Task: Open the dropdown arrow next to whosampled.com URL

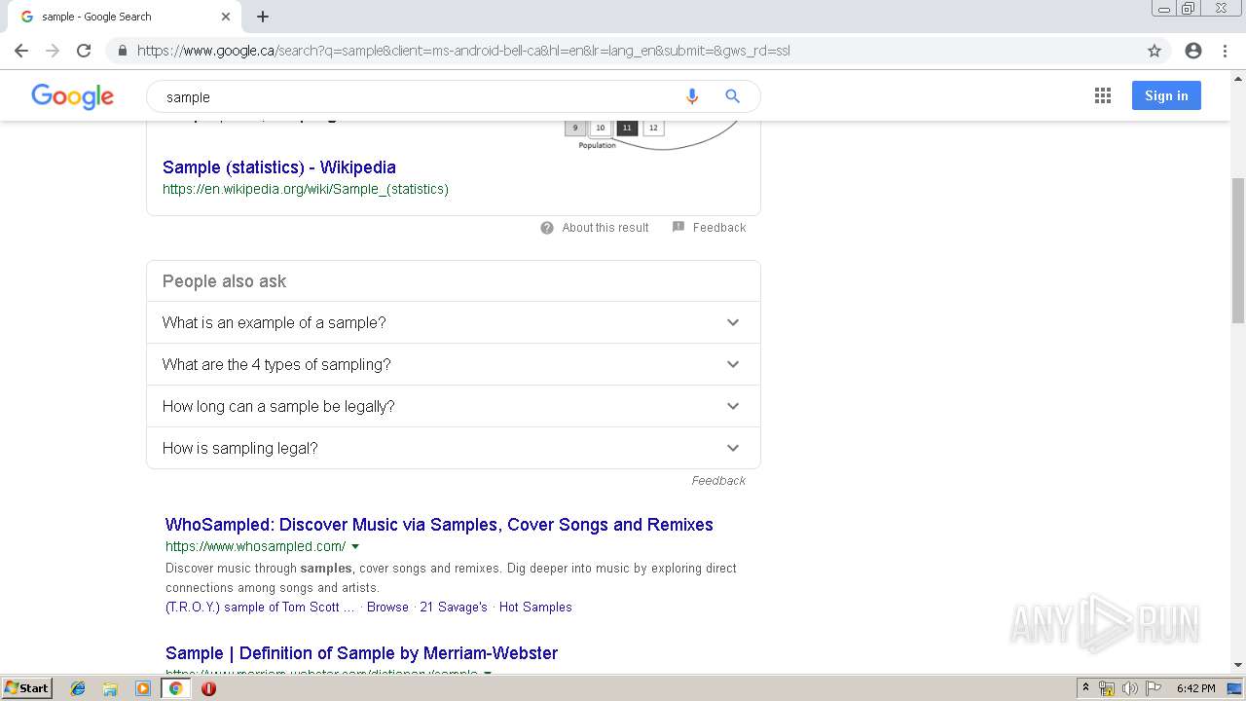Action: (355, 547)
